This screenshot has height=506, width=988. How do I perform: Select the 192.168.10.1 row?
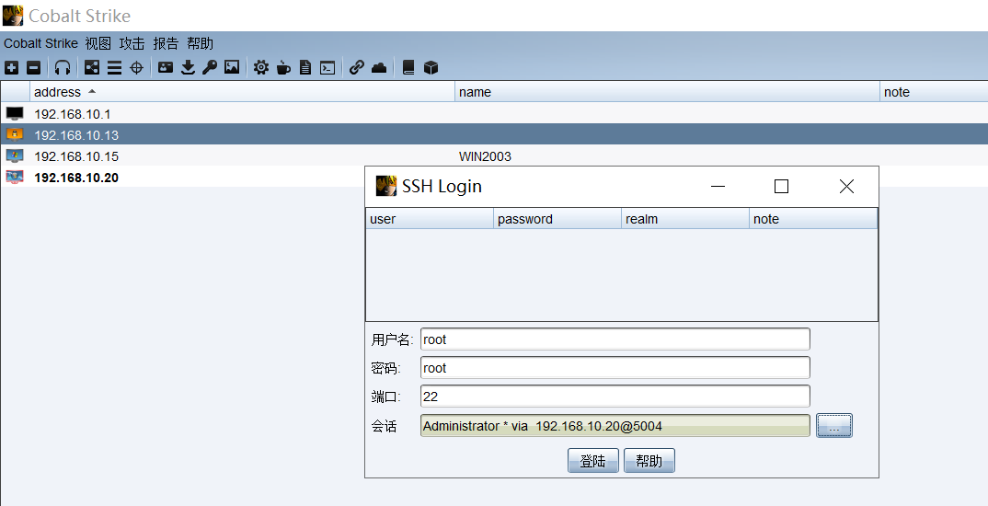coord(494,113)
